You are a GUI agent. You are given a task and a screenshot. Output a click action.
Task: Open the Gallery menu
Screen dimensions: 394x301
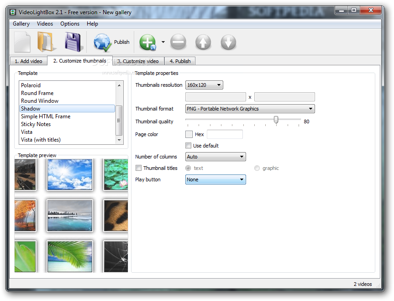click(x=21, y=24)
